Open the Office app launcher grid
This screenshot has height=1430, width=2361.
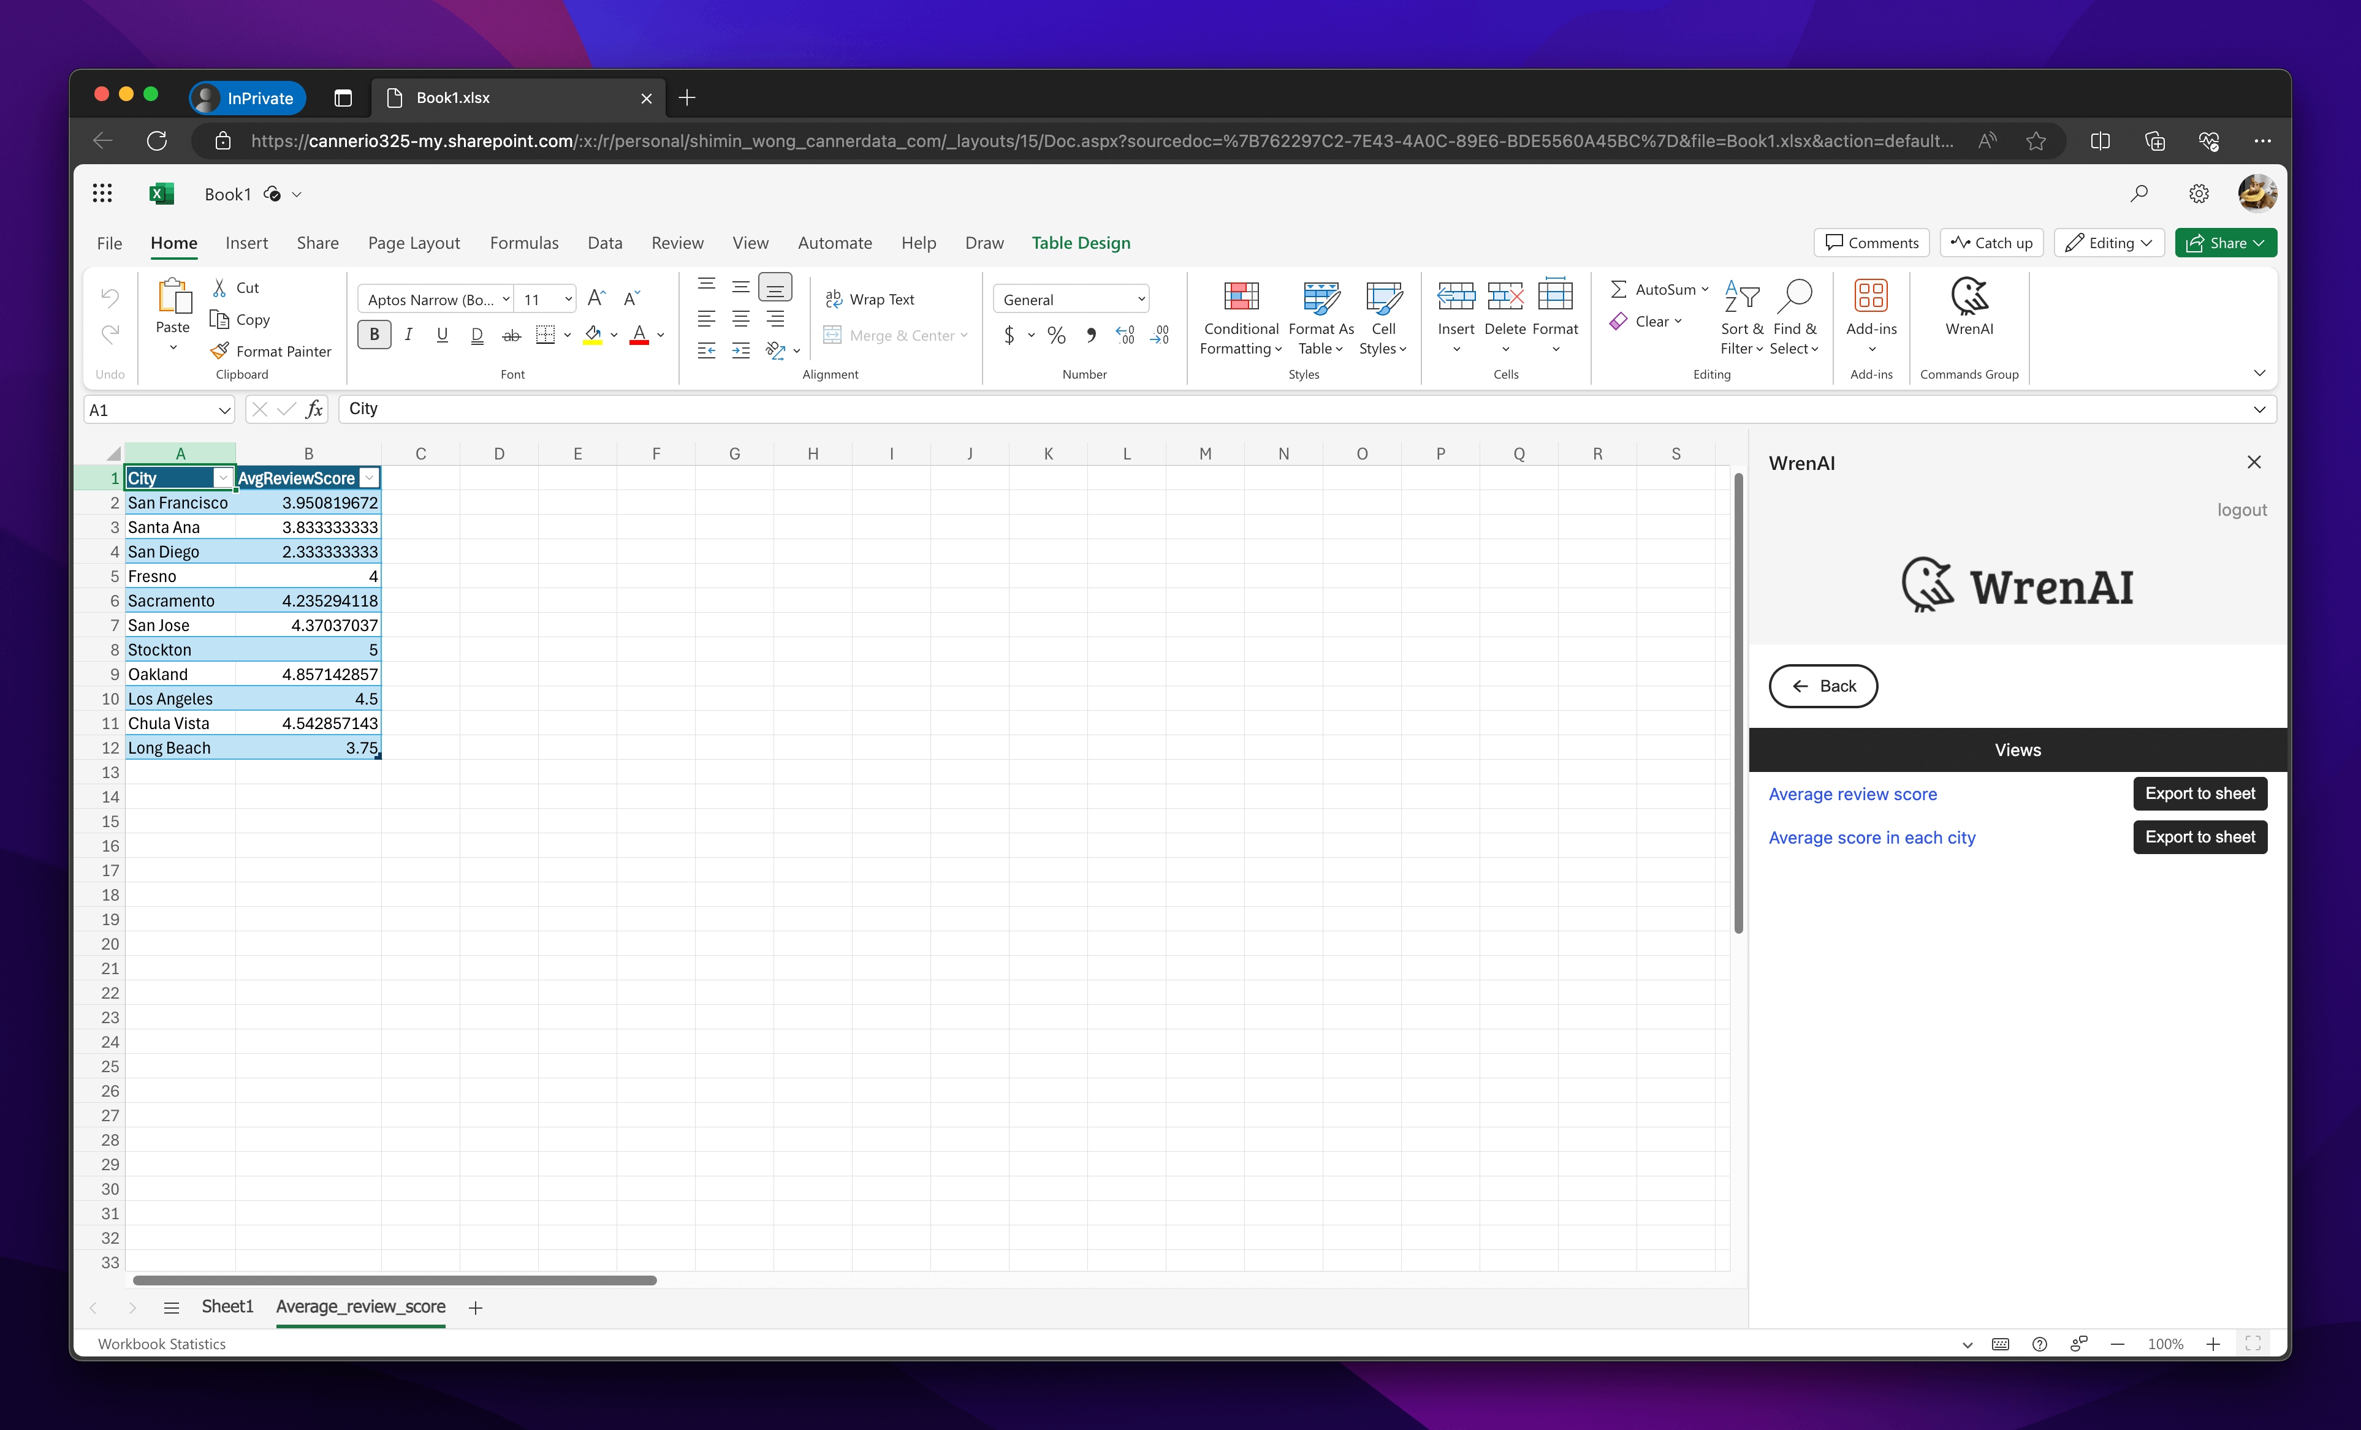point(102,194)
